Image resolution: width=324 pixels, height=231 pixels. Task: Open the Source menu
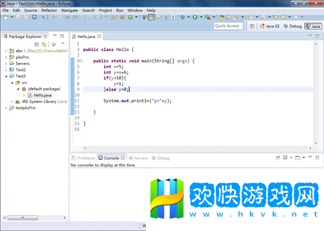pyautogui.click(x=30, y=10)
